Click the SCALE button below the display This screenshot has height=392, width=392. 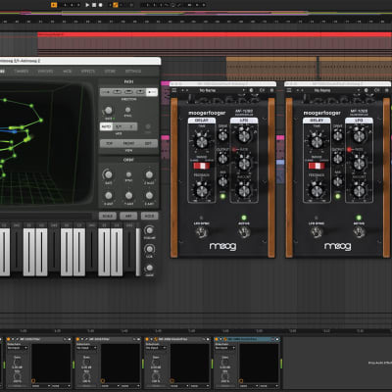108,216
